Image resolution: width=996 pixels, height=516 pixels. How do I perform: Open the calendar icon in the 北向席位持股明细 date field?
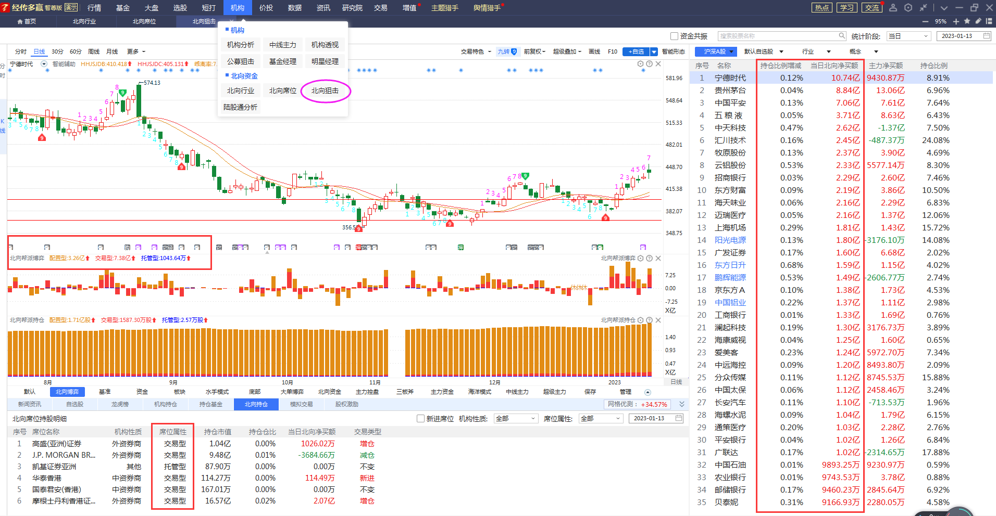679,418
